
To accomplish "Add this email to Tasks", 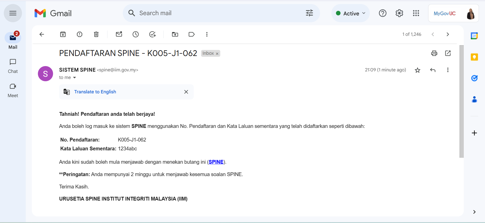I will (152, 34).
